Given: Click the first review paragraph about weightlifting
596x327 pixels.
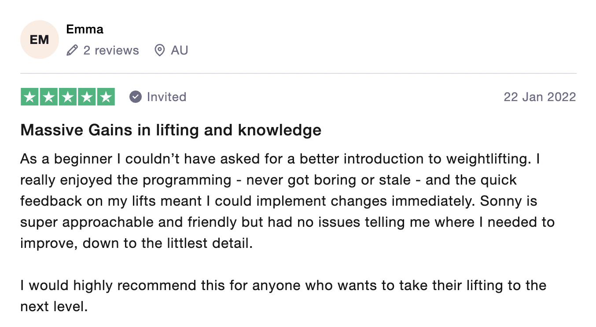Looking at the screenshot, I should tap(287, 201).
